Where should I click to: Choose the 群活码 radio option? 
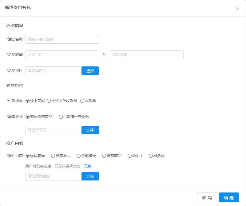[151, 156]
